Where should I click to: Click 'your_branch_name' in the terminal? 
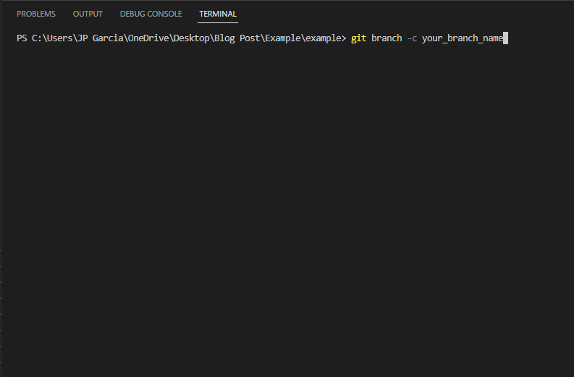(x=463, y=38)
